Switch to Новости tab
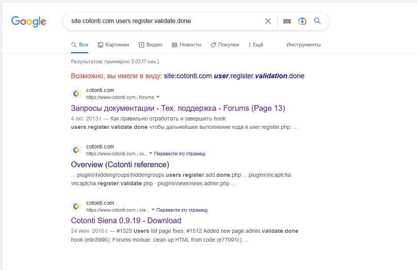Viewport: 417px width, 270px height. [186, 44]
